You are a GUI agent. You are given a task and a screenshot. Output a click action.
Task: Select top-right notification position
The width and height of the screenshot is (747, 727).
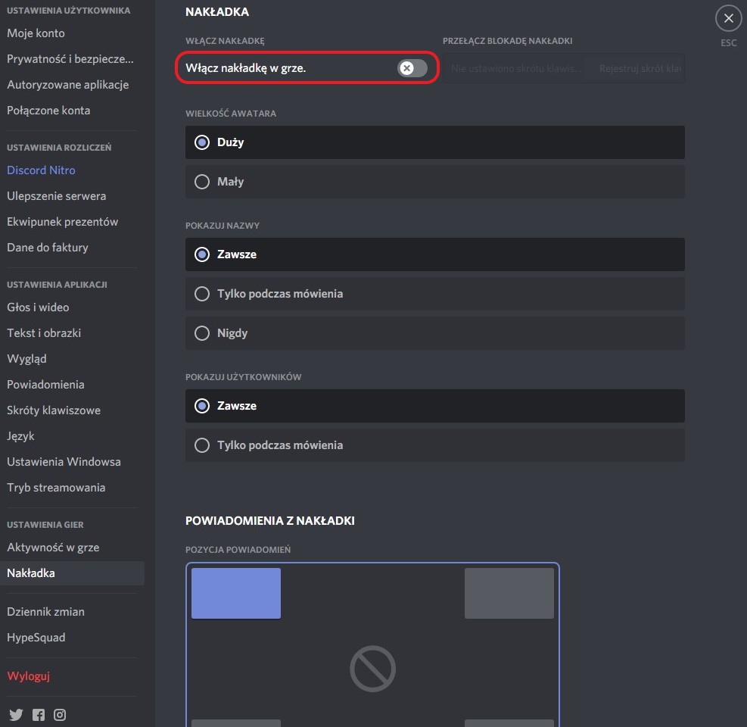pyautogui.click(x=509, y=593)
